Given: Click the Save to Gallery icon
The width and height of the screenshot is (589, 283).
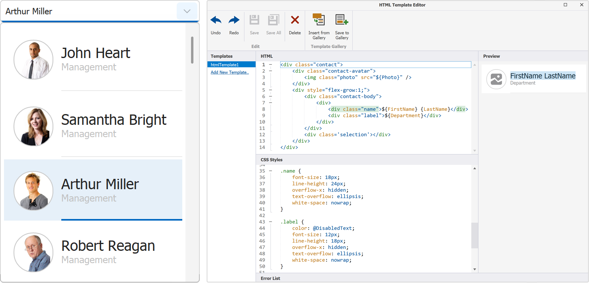Looking at the screenshot, I should pyautogui.click(x=341, y=21).
